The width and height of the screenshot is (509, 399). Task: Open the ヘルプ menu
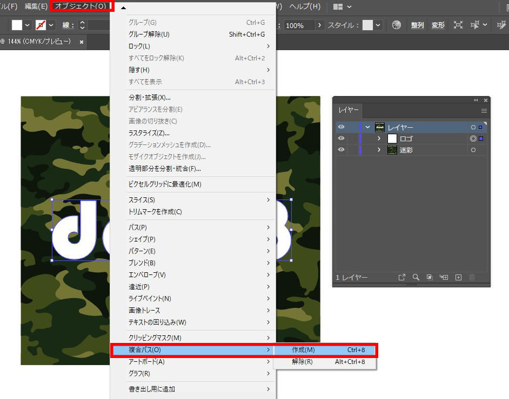click(305, 7)
